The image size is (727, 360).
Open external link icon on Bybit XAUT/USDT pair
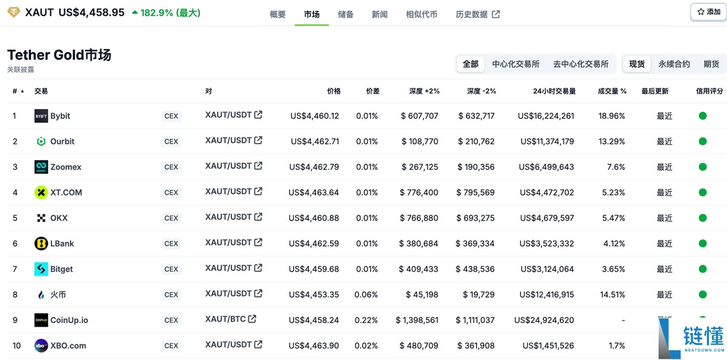(259, 115)
